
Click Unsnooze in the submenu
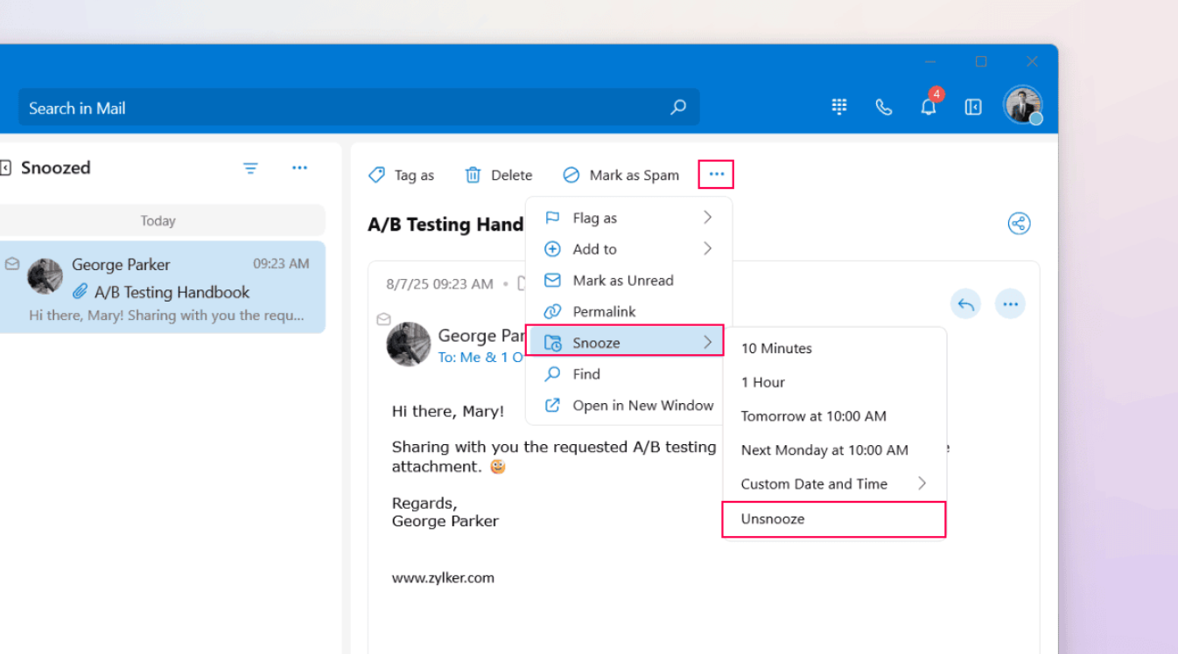point(834,519)
